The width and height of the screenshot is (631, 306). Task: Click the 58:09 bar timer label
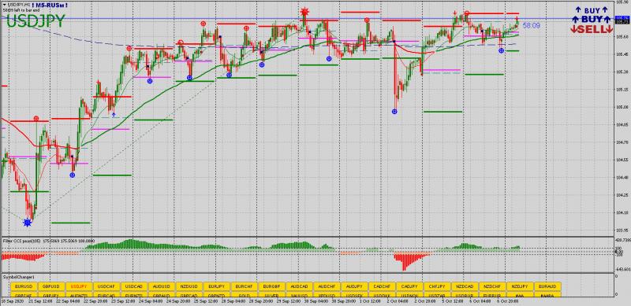point(531,26)
